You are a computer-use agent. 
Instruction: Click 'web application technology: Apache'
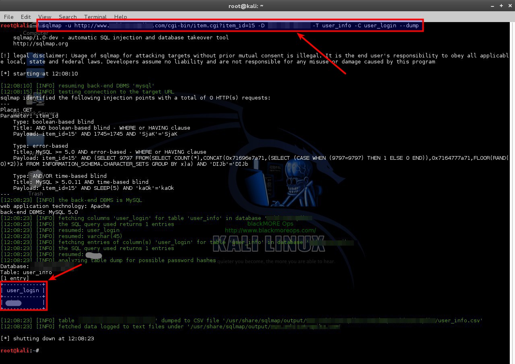tap(55, 206)
